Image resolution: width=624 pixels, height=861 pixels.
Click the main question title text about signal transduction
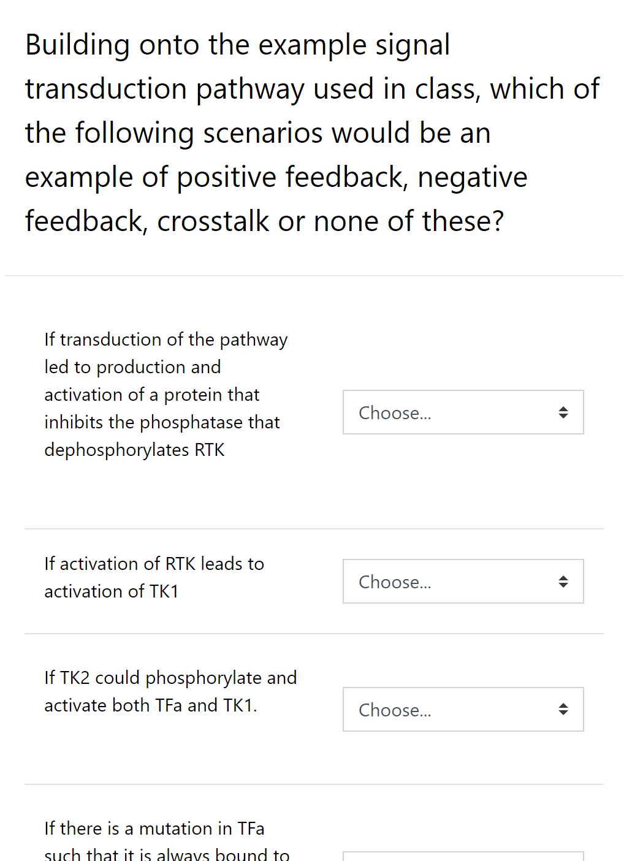pyautogui.click(x=306, y=132)
